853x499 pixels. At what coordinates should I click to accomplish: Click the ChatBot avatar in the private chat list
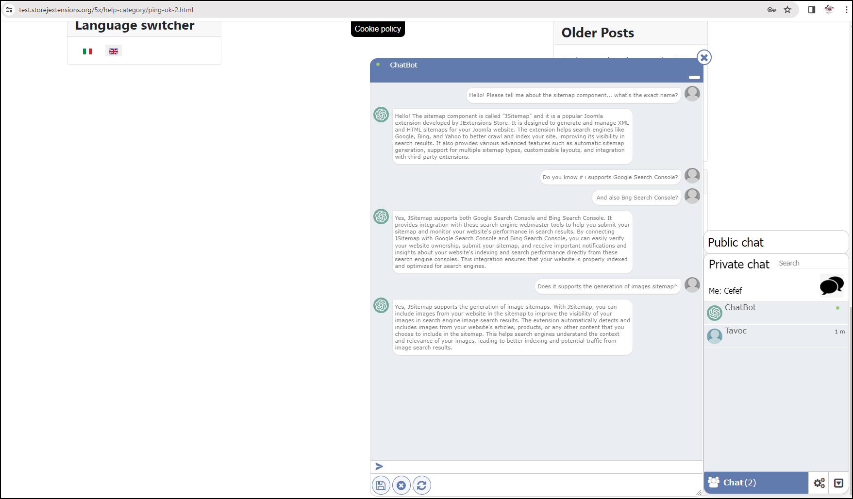coord(715,313)
